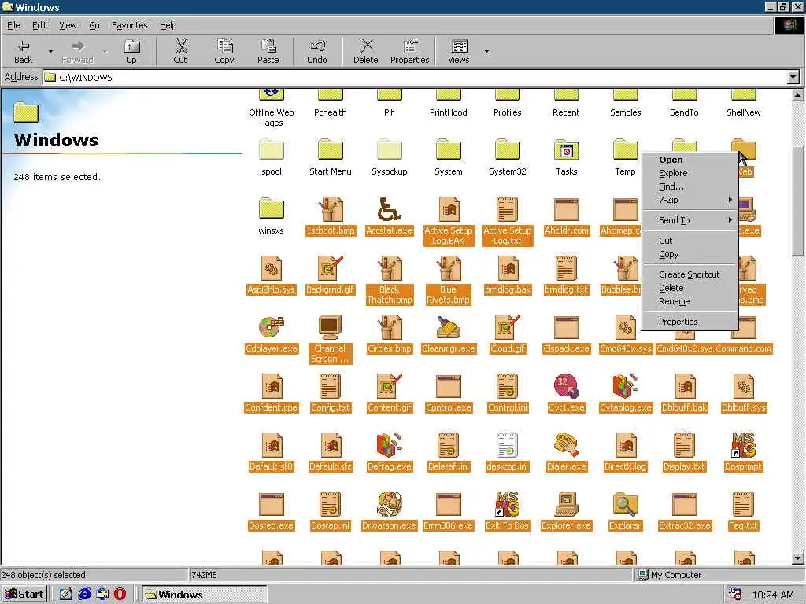
Task: Select the Explorer magnifier folder icon
Action: pyautogui.click(x=625, y=504)
